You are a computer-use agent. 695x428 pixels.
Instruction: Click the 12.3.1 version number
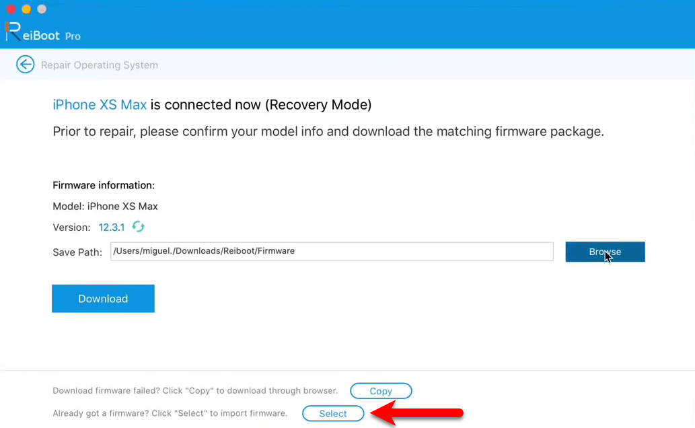pyautogui.click(x=112, y=227)
